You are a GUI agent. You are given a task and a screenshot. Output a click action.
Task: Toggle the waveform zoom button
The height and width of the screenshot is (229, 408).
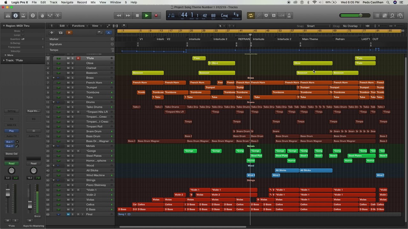click(x=368, y=26)
